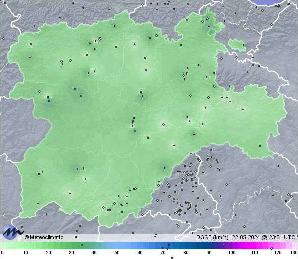Click the 120 value on the scale
This screenshot has width=298, height=259.
tap(278, 253)
